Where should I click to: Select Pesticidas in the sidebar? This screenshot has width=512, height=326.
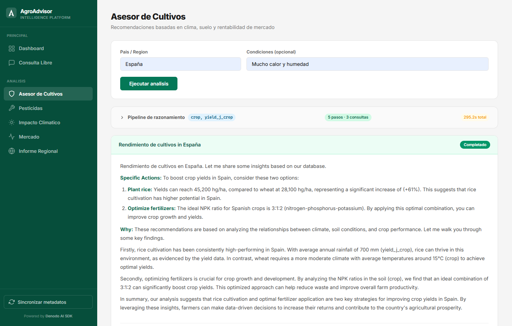click(48, 108)
